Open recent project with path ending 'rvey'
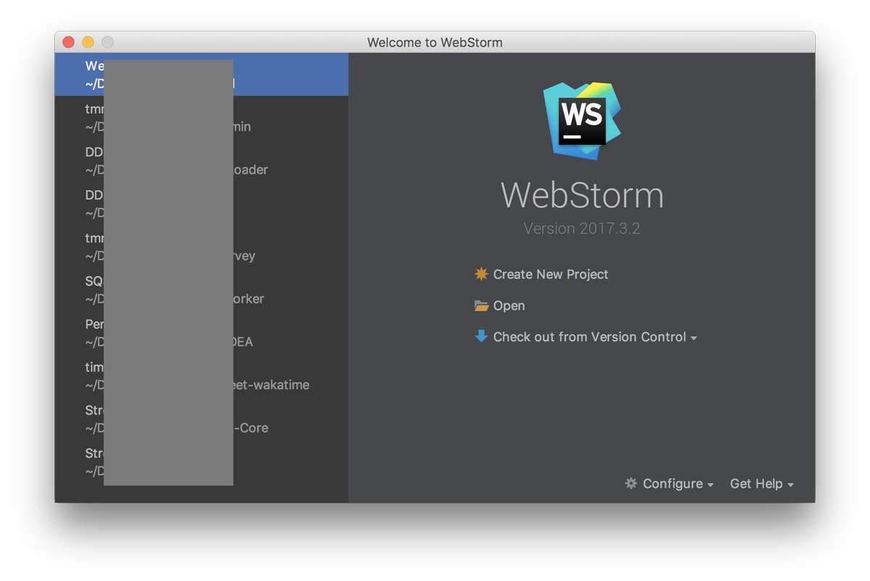Image resolution: width=870 pixels, height=581 pixels. (x=202, y=247)
